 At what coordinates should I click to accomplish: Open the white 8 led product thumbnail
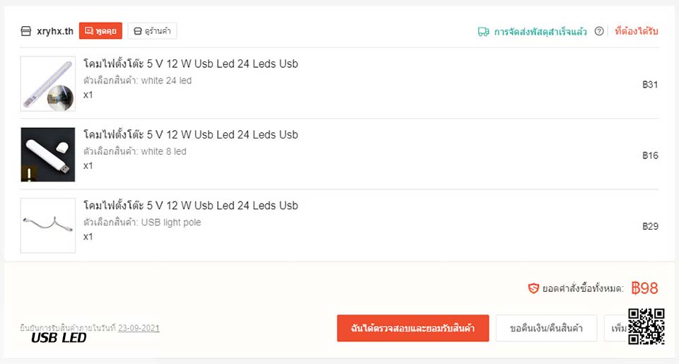click(x=48, y=155)
